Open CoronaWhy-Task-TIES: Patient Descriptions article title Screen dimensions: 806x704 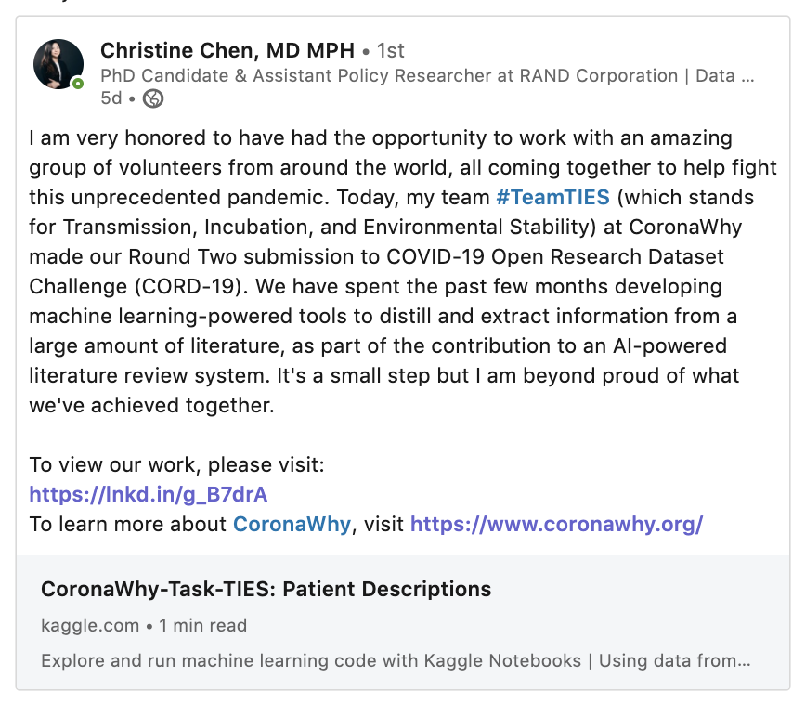click(x=266, y=590)
